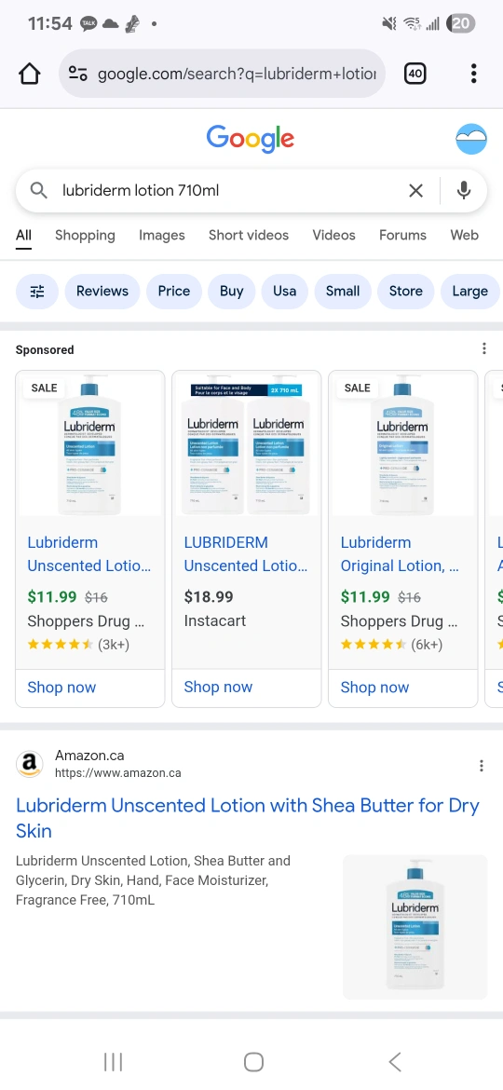Switch to the Shopping tab
The height and width of the screenshot is (1090, 503).
(x=85, y=235)
